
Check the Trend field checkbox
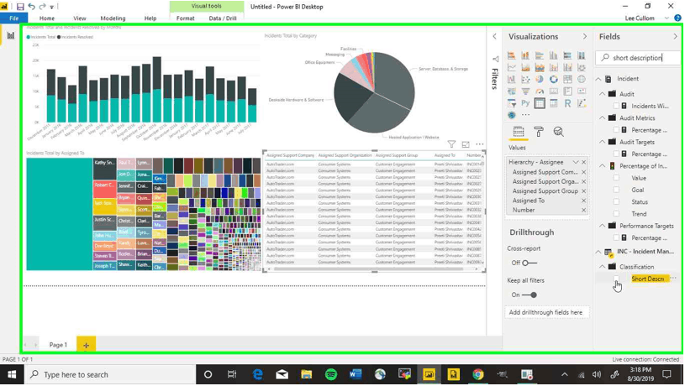click(x=616, y=214)
